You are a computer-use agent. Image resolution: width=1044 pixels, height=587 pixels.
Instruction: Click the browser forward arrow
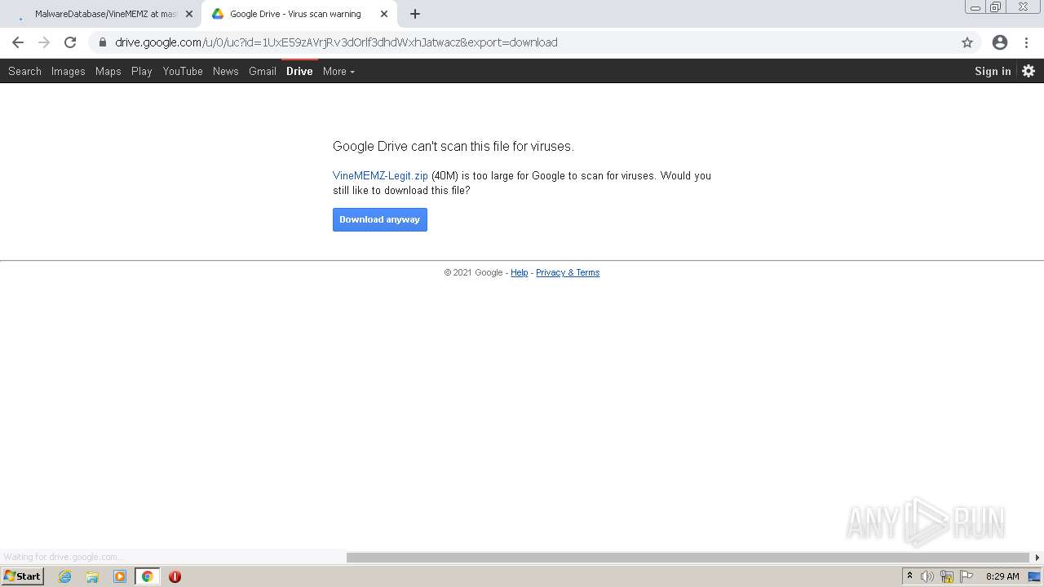pos(44,42)
